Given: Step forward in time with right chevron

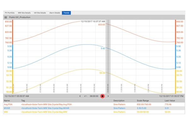Looking at the screenshot, I should click(108, 96).
